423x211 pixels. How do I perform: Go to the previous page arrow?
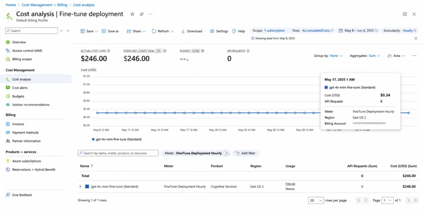(366, 201)
